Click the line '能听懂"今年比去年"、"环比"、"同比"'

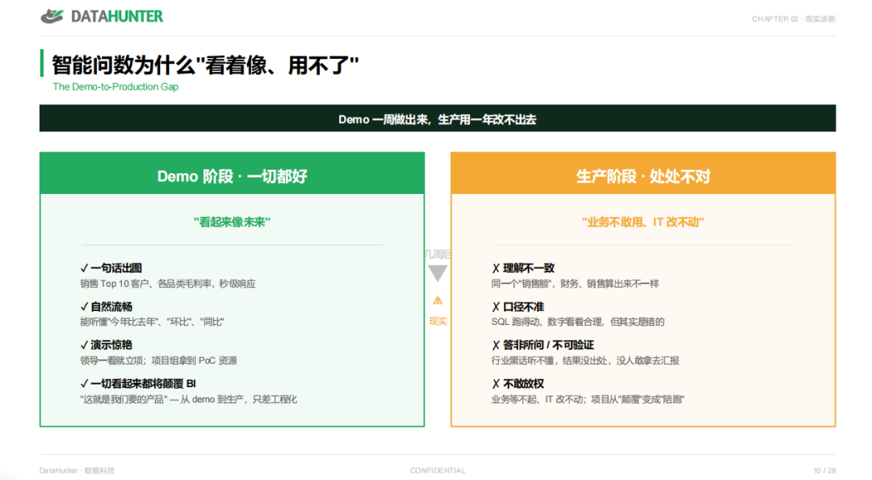click(x=152, y=322)
